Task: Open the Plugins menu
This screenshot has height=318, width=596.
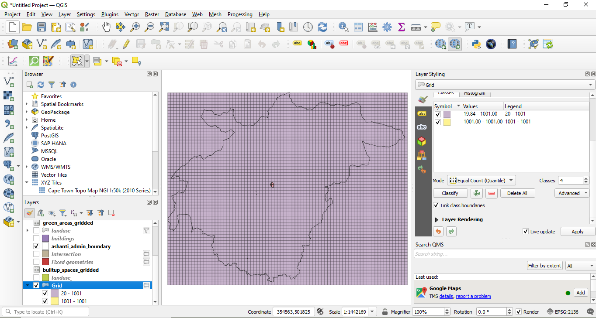Action: [110, 14]
